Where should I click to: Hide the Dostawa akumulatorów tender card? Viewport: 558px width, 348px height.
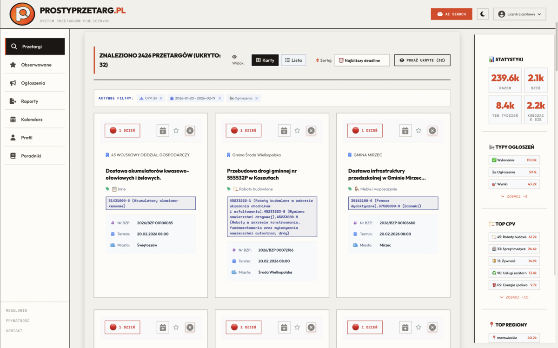(190, 131)
